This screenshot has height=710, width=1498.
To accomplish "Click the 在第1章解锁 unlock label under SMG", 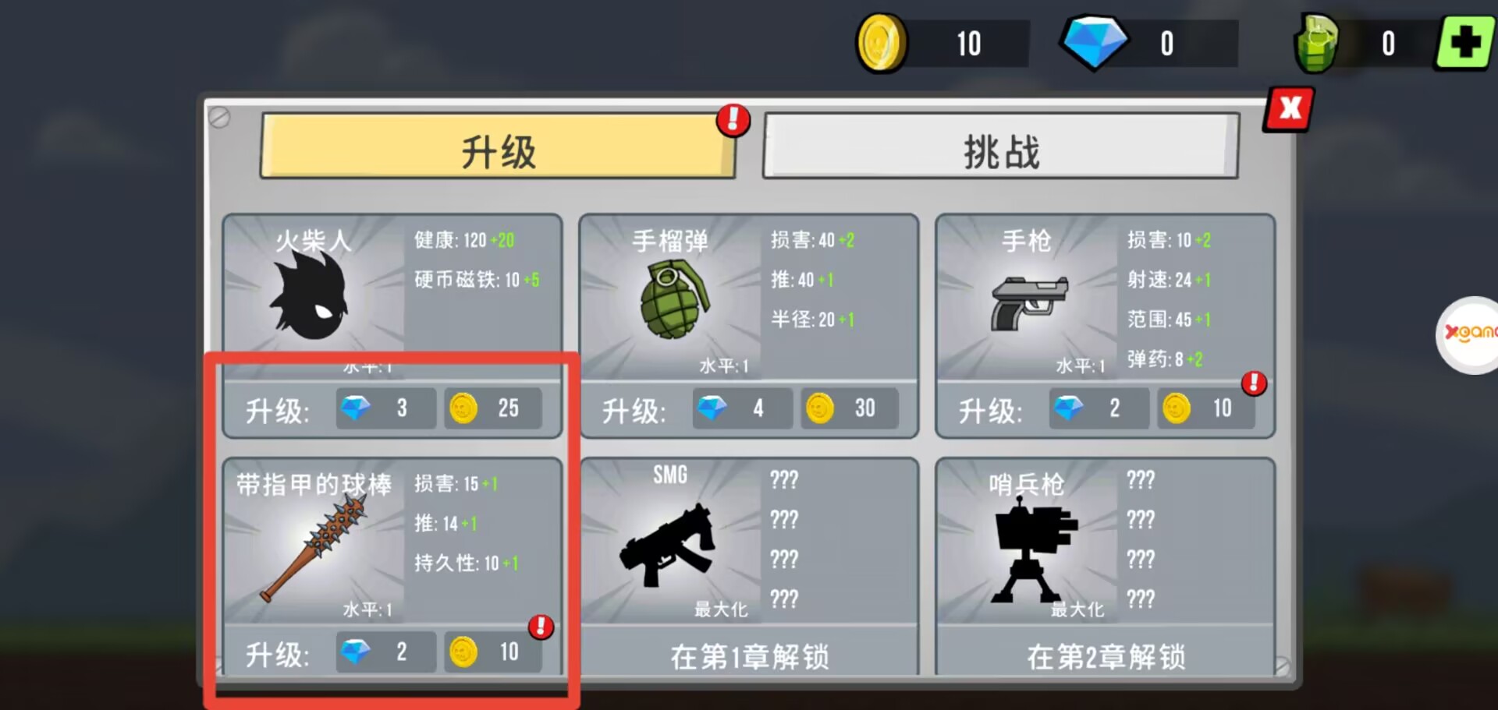I will pyautogui.click(x=749, y=656).
